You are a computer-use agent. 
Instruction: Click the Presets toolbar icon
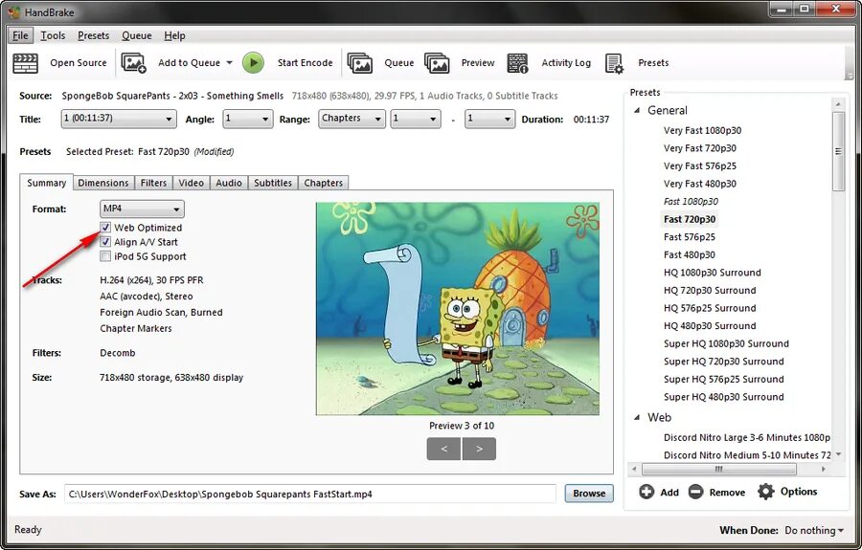click(x=614, y=63)
